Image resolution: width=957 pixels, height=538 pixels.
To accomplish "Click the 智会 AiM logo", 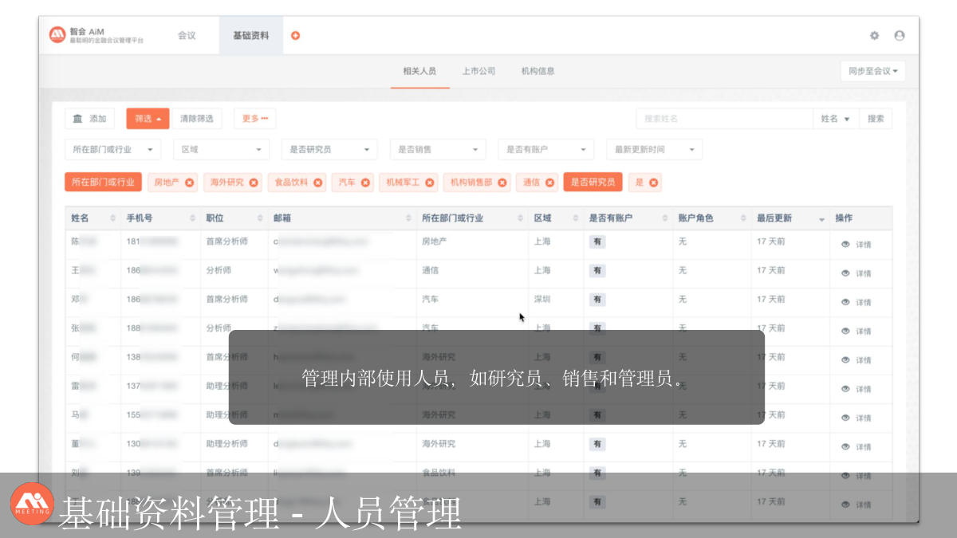I will coord(96,35).
